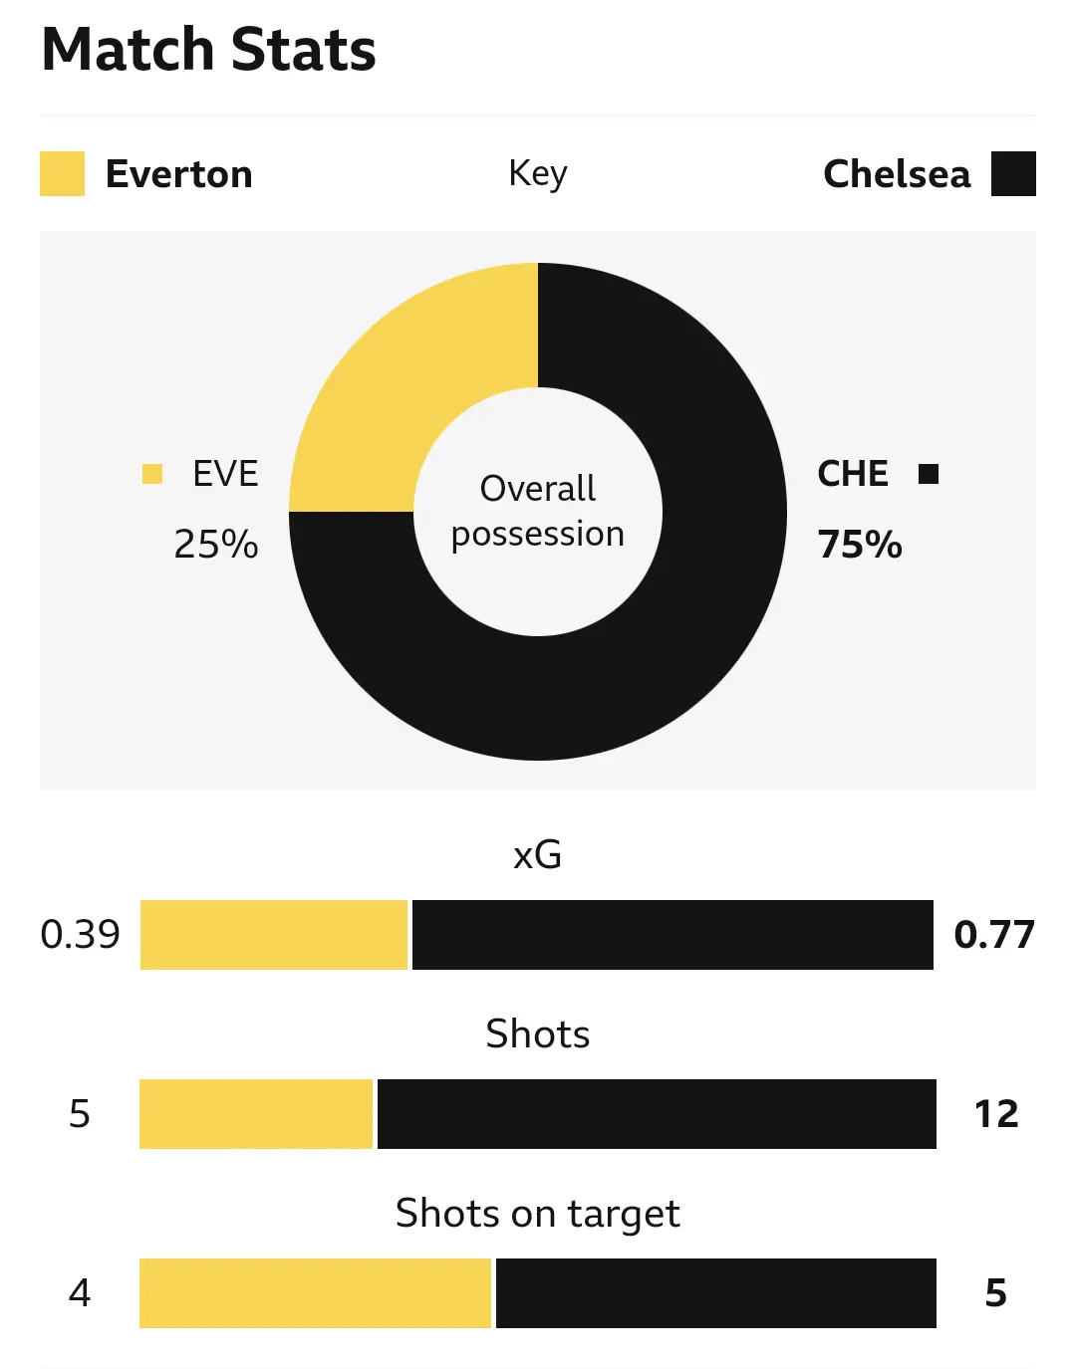Click the Overall possession center label

pyautogui.click(x=538, y=511)
